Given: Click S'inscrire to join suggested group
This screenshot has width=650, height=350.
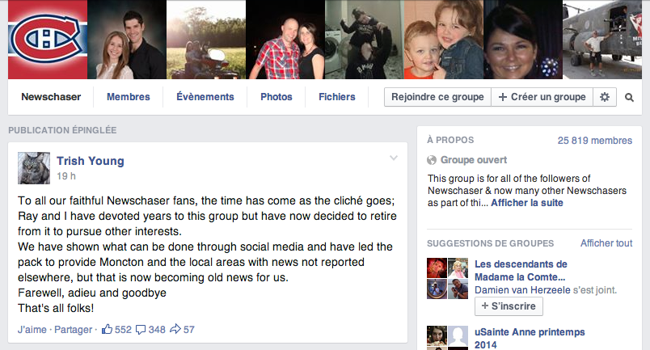Looking at the screenshot, I should click(509, 306).
